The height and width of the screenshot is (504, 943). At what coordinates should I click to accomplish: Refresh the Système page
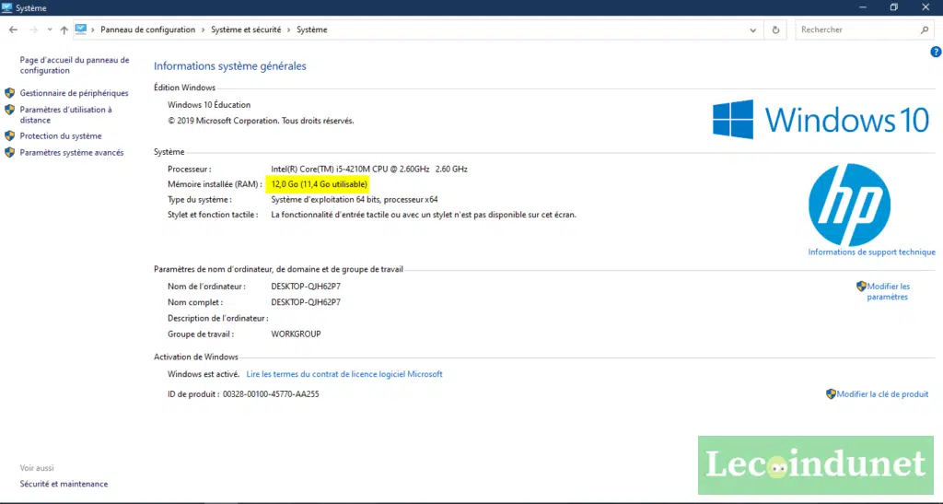tap(775, 29)
